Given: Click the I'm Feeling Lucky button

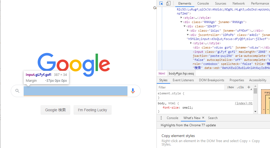Looking at the screenshot, I should [x=93, y=110].
